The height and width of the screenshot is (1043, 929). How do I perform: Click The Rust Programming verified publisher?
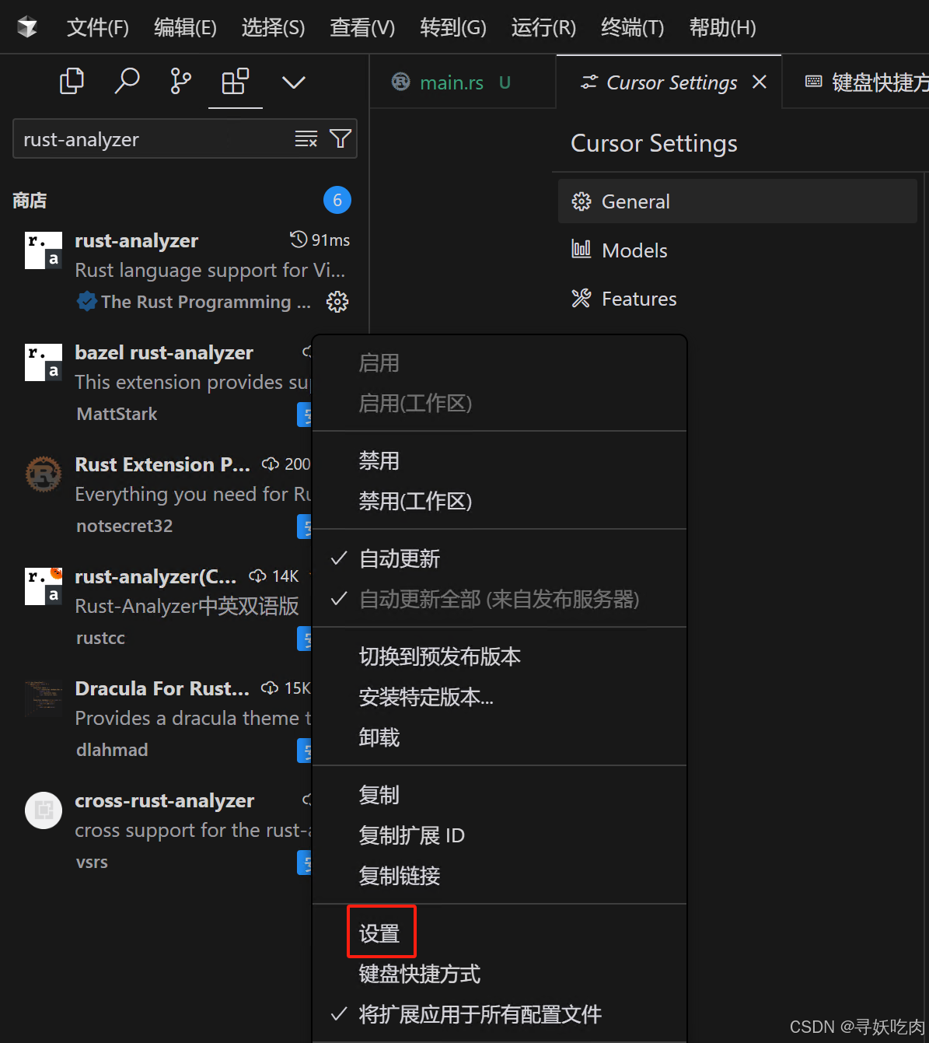(x=194, y=302)
